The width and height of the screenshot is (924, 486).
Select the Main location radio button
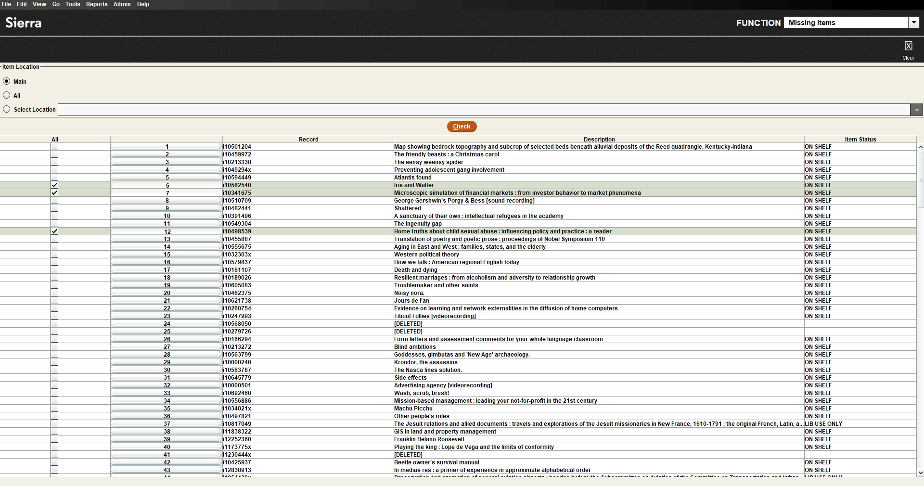coord(7,81)
